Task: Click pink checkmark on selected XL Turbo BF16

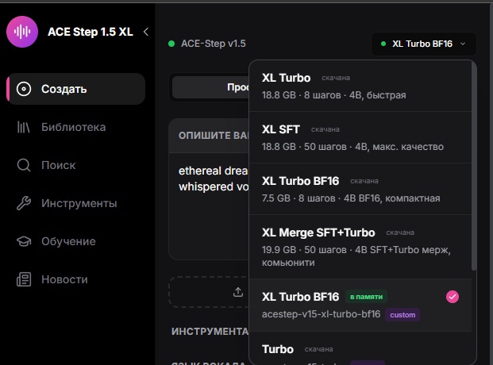Action: (453, 297)
